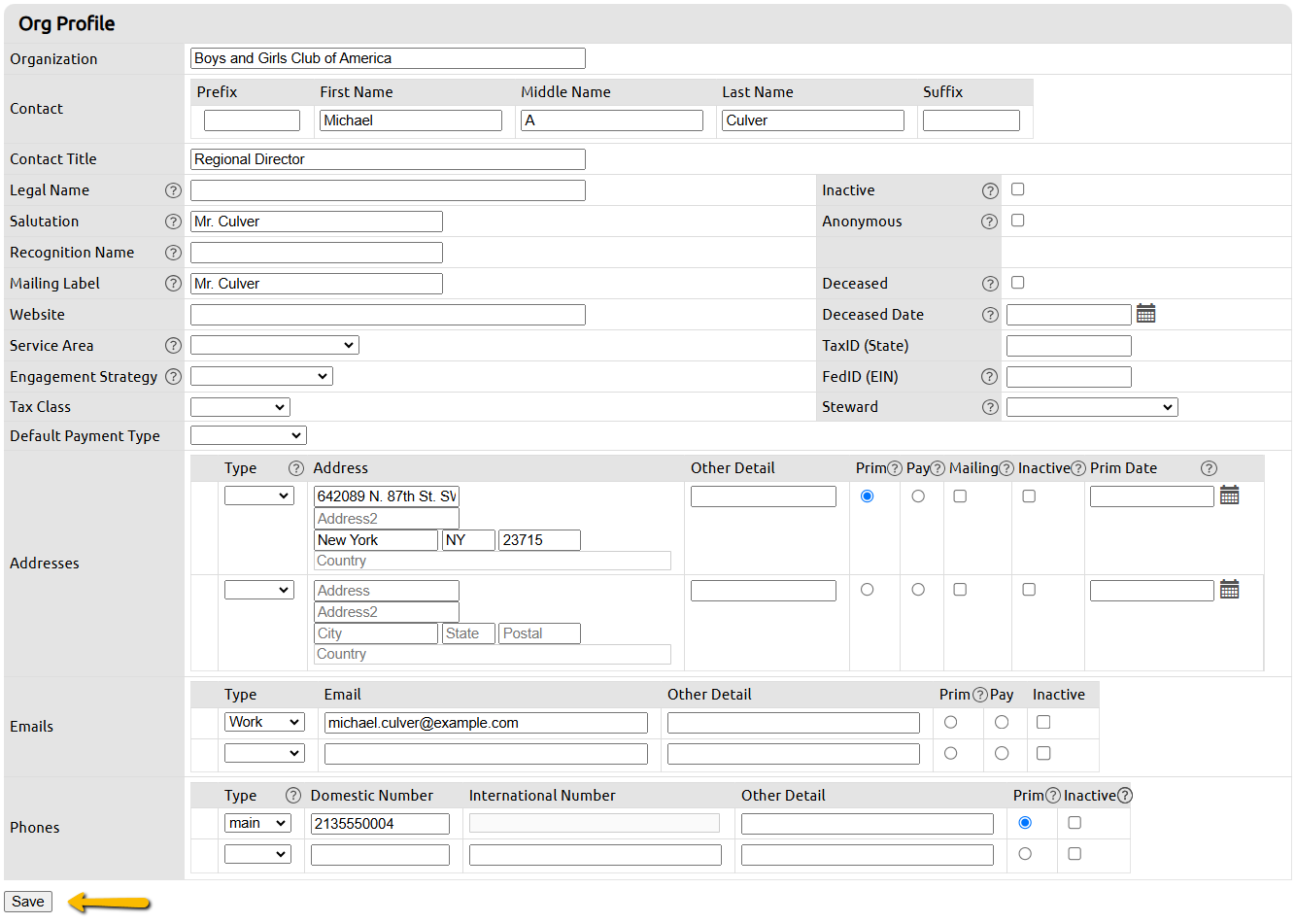Open phone Type dropdown showing main
This screenshot has height=923, width=1296.
point(257,823)
